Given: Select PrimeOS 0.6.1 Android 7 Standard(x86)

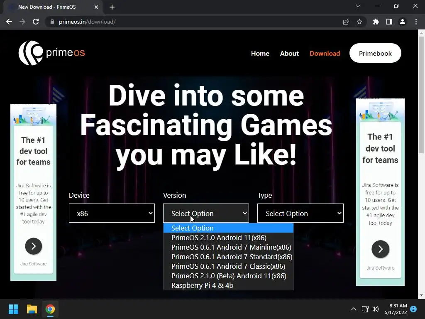Looking at the screenshot, I should pyautogui.click(x=228, y=257).
